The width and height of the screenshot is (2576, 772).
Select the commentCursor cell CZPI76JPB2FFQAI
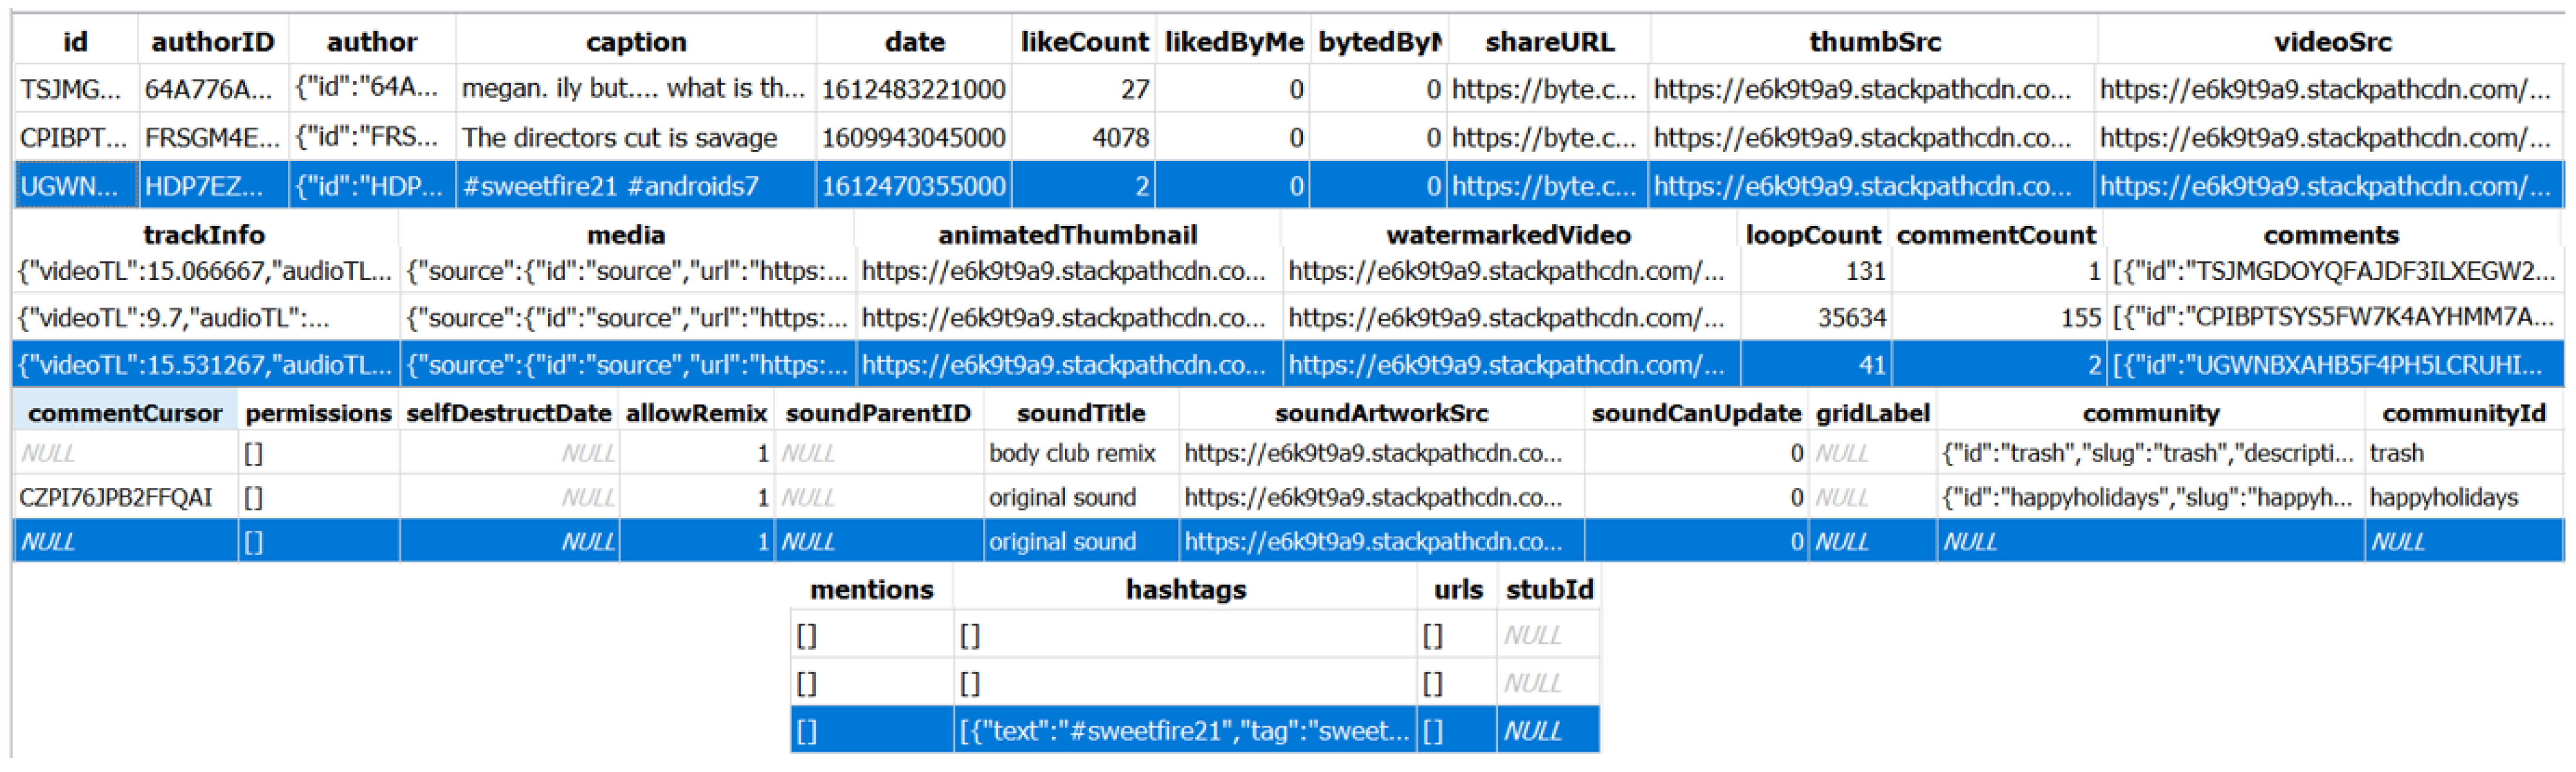(x=116, y=497)
